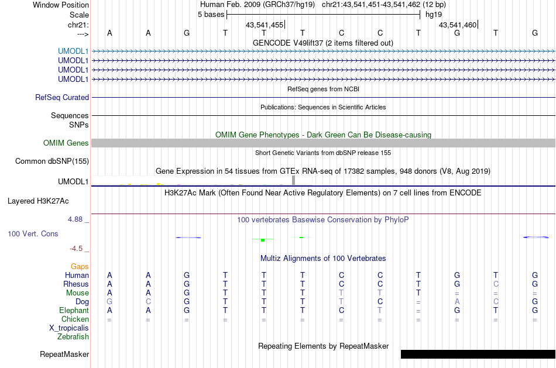Open the OMIM Gene Phenotypes track title

pyautogui.click(x=323, y=135)
